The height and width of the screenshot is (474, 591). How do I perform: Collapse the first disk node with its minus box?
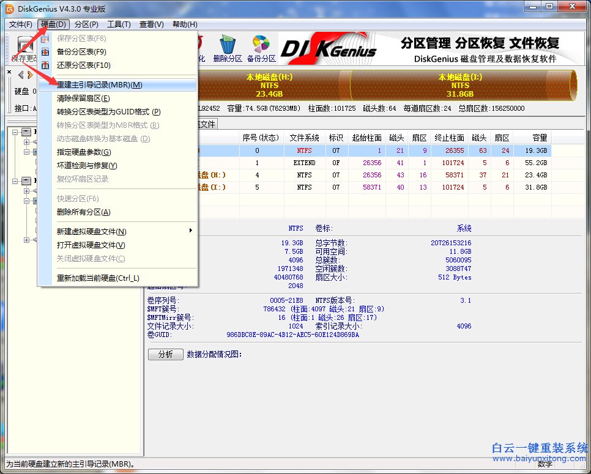(x=15, y=133)
